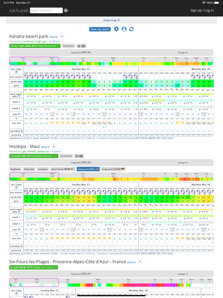Click follower tombovan link
The image size is (223, 298).
[28, 41]
